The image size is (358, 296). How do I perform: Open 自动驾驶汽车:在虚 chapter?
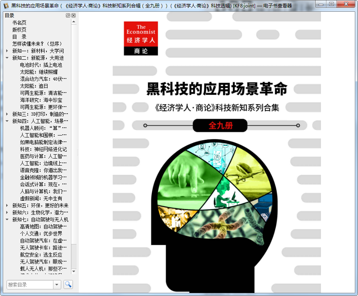pyautogui.click(x=43, y=241)
